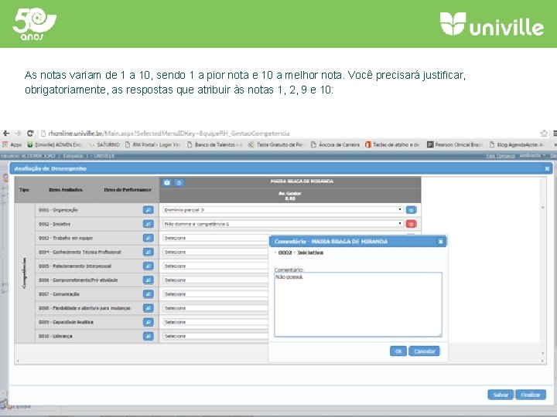Open details icon for 0008 - Flexibilidade row

(x=148, y=308)
